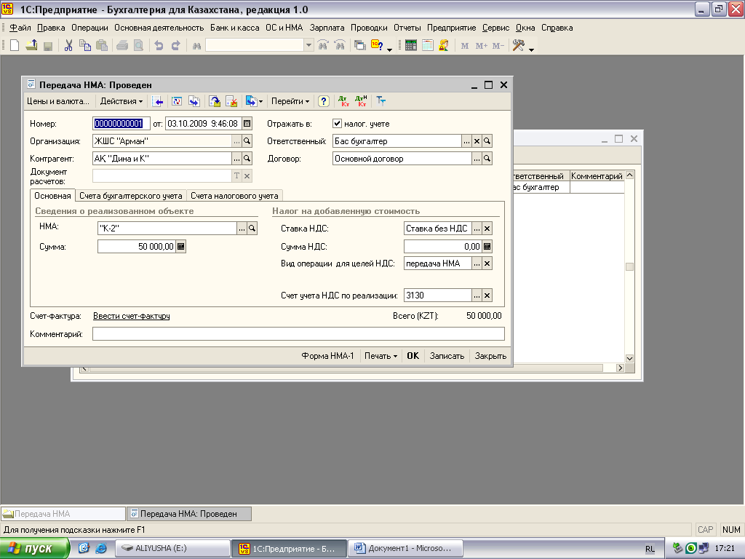Open the Зарплата menu
Viewport: 745px width, 559px height.
pos(327,28)
